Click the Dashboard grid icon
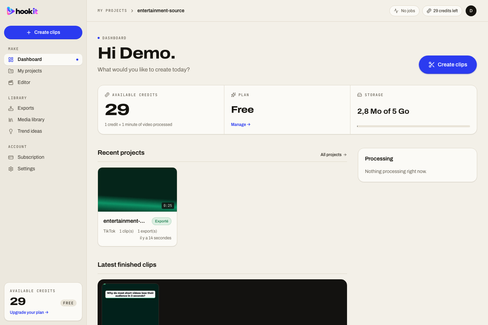This screenshot has height=325, width=488. pyautogui.click(x=11, y=60)
